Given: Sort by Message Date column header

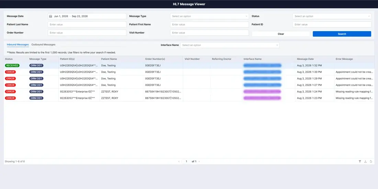Looking at the screenshot, I should 305,59.
